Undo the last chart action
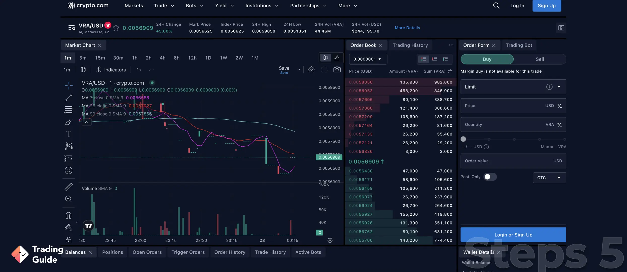The width and height of the screenshot is (627, 272). (139, 70)
